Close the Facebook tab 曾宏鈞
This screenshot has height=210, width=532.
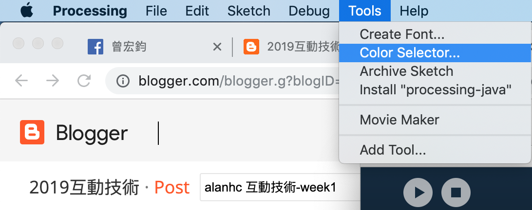click(x=217, y=47)
